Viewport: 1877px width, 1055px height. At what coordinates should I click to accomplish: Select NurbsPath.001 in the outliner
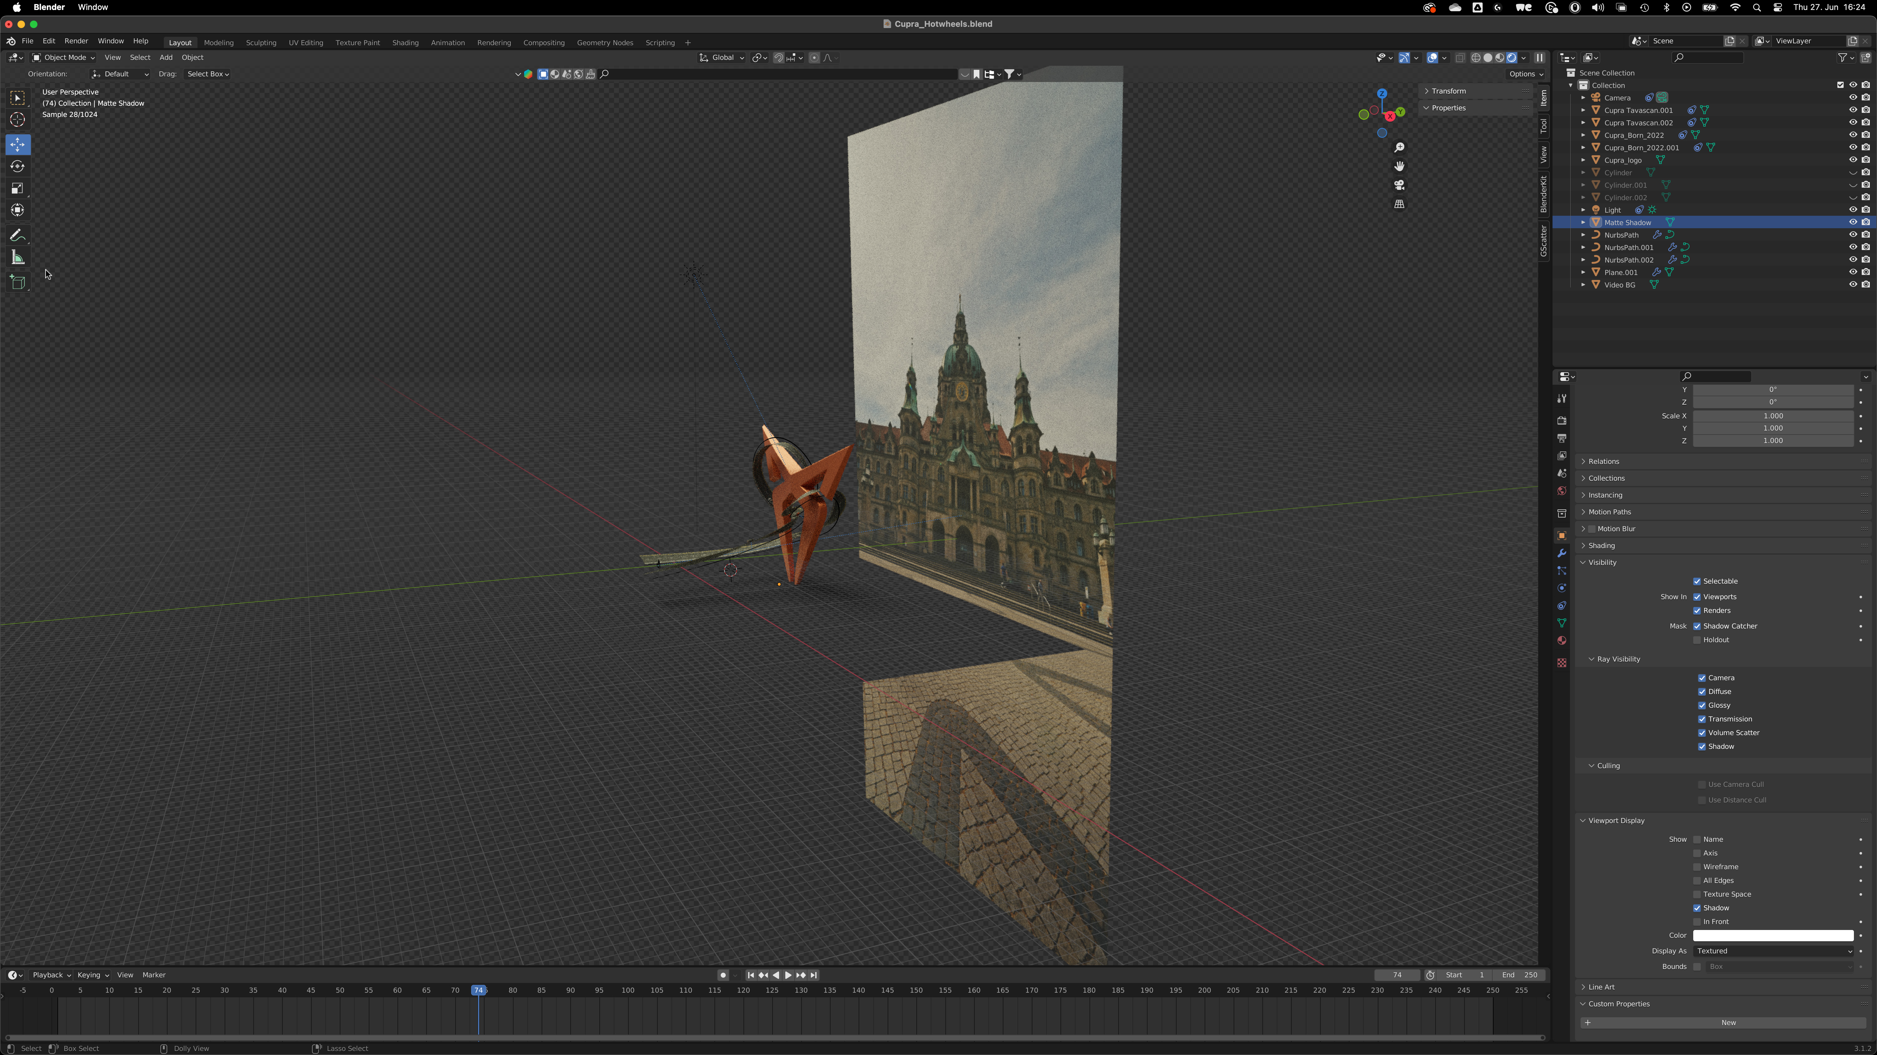(1629, 248)
